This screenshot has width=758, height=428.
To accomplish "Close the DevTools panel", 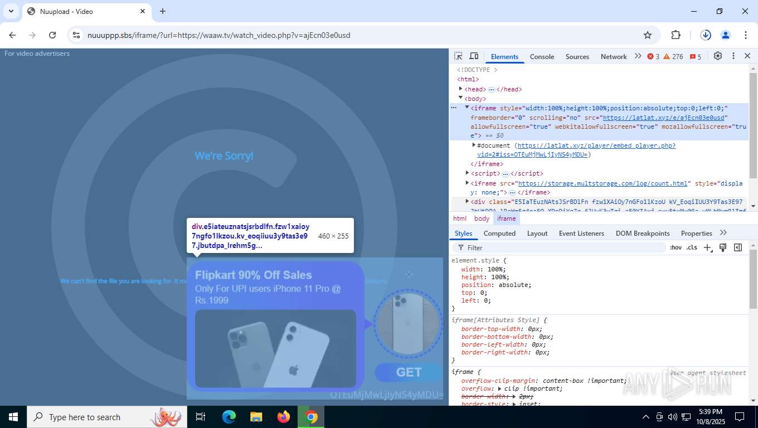I will pos(747,56).
